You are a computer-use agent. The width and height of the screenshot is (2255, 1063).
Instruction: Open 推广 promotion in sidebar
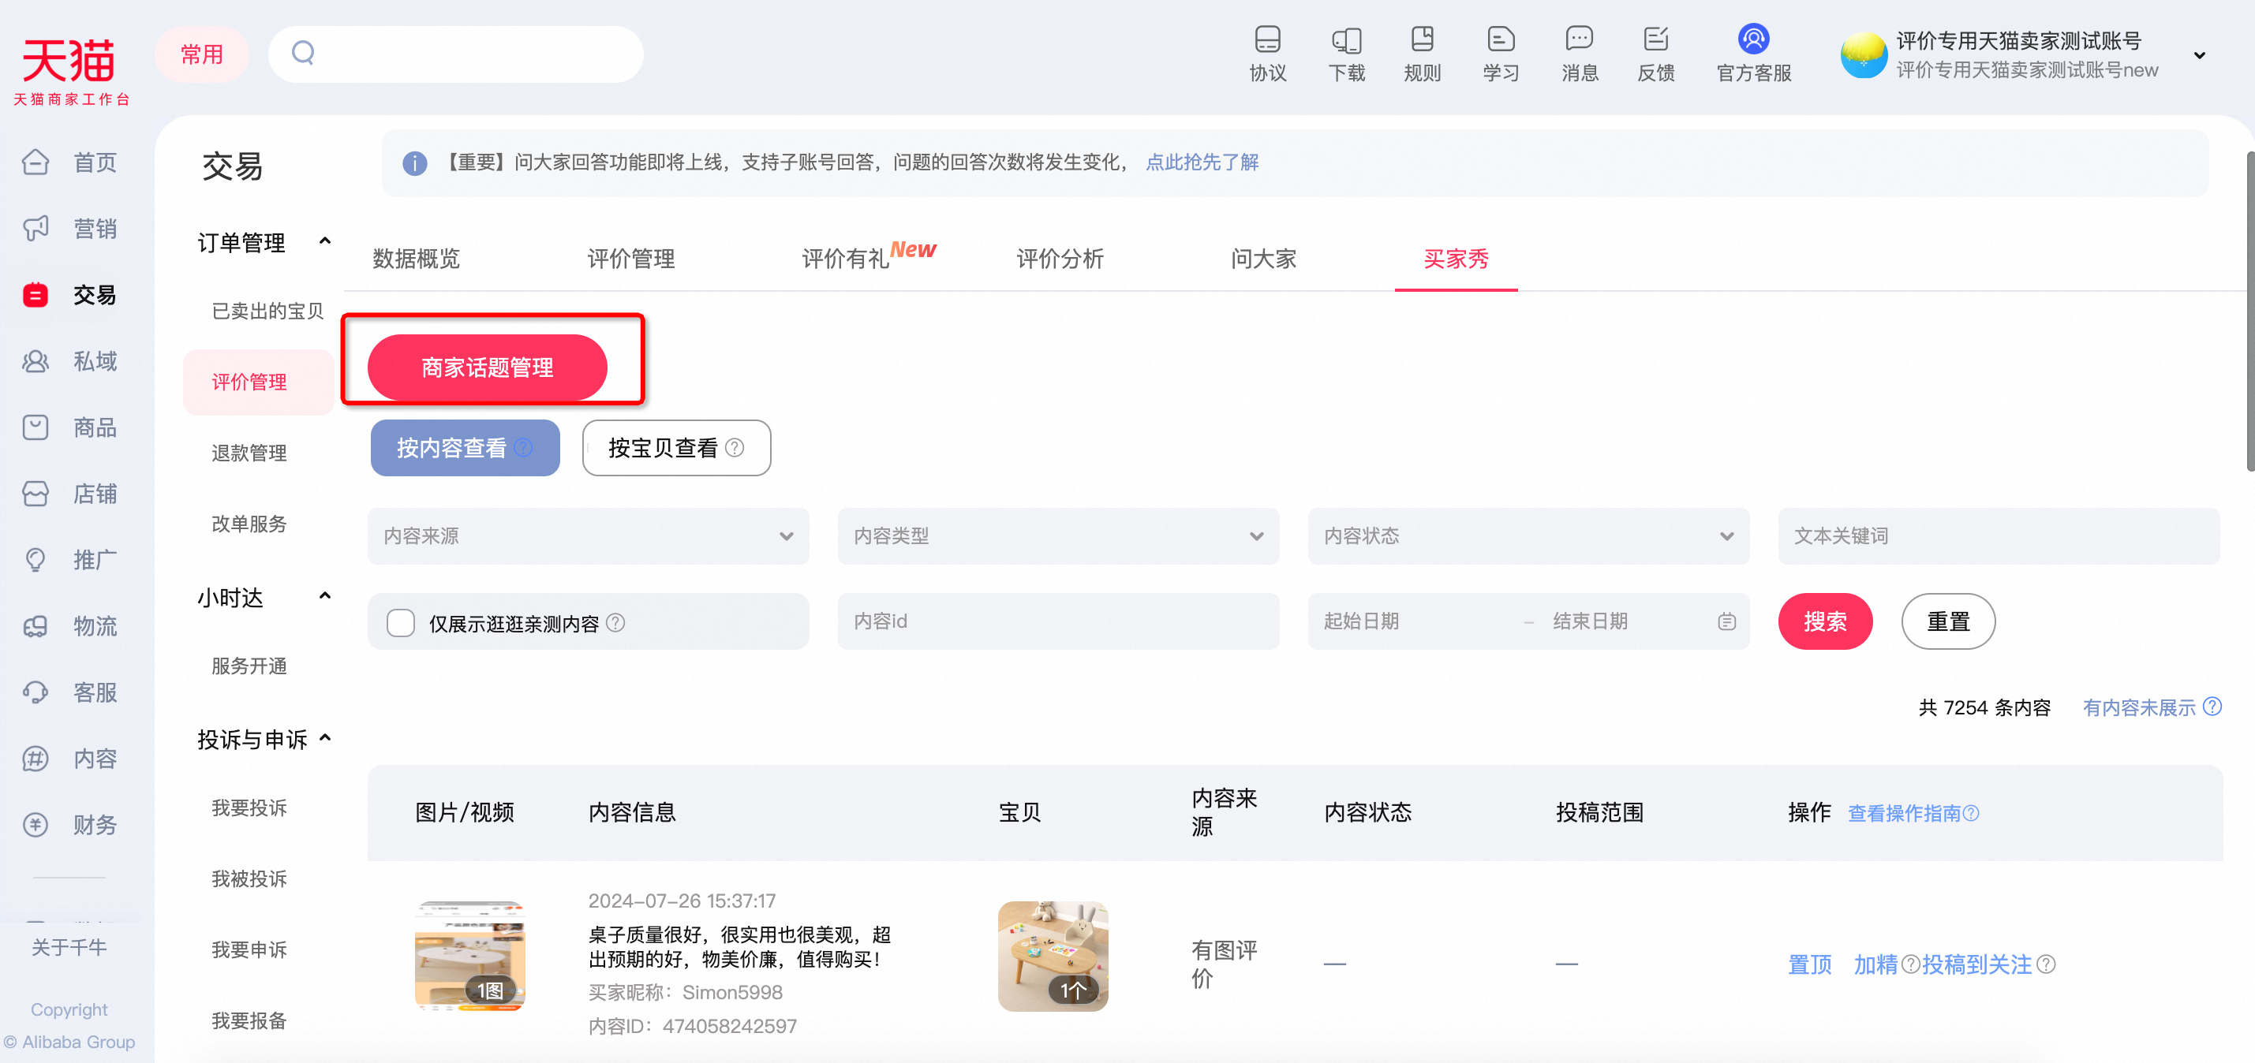(70, 560)
